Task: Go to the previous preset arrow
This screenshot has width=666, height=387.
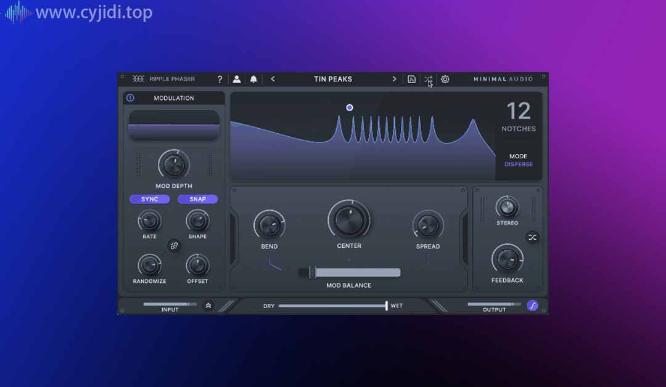Action: tap(273, 79)
